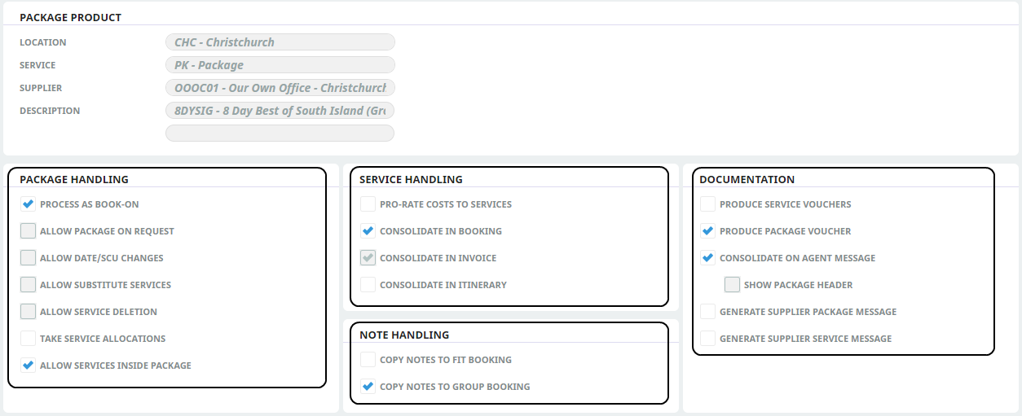Enable Allow Substitute Services option

tap(28, 285)
